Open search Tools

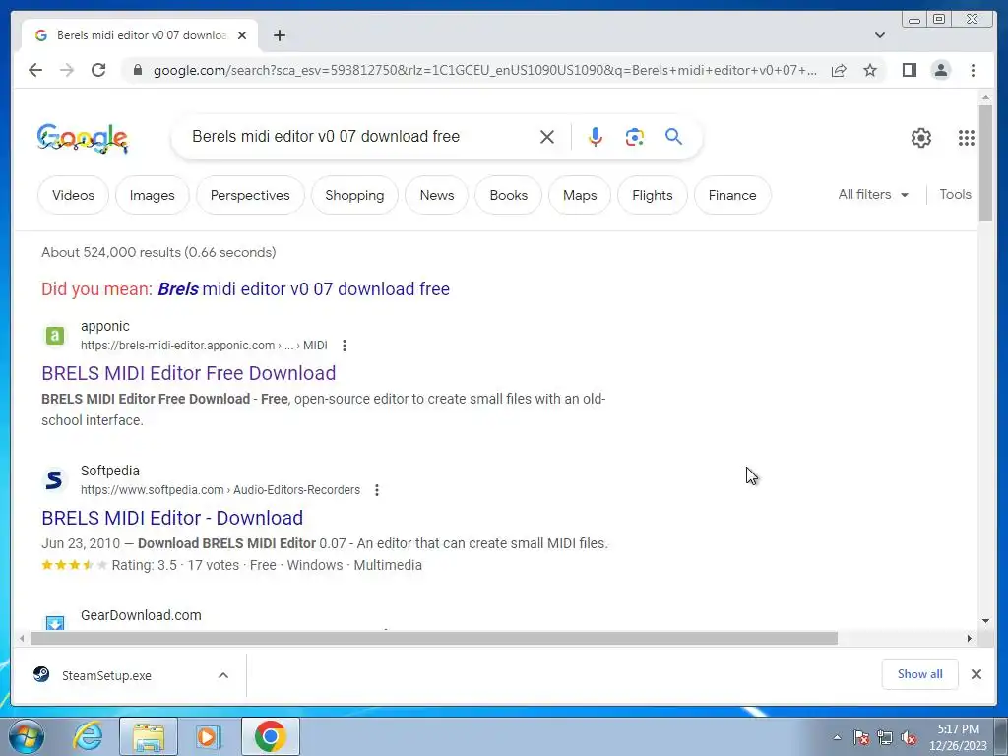(955, 194)
